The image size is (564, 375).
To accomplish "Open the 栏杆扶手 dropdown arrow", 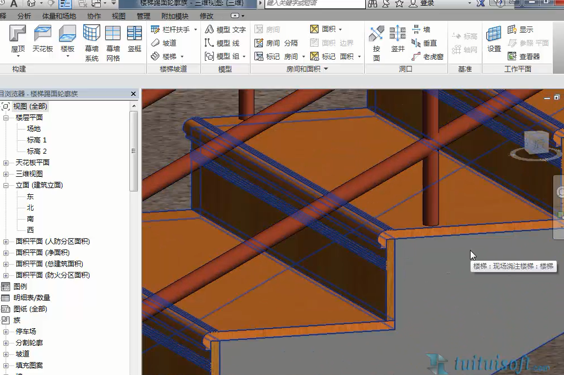I will [x=196, y=29].
